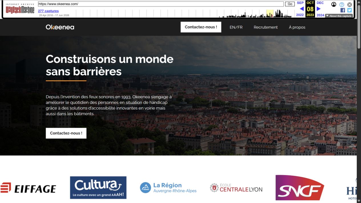361x203 pixels.
Task: Click the La Région Auvergne-Rhône-Alpes logo
Action: coord(168,188)
